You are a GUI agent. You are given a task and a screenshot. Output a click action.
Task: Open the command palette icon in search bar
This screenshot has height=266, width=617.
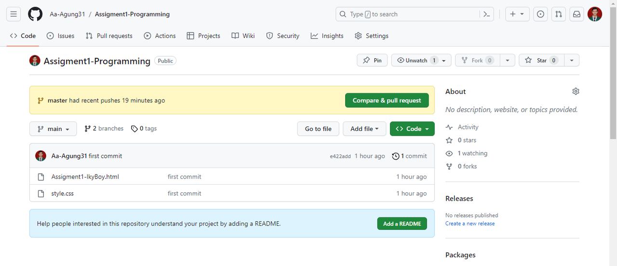(x=487, y=14)
